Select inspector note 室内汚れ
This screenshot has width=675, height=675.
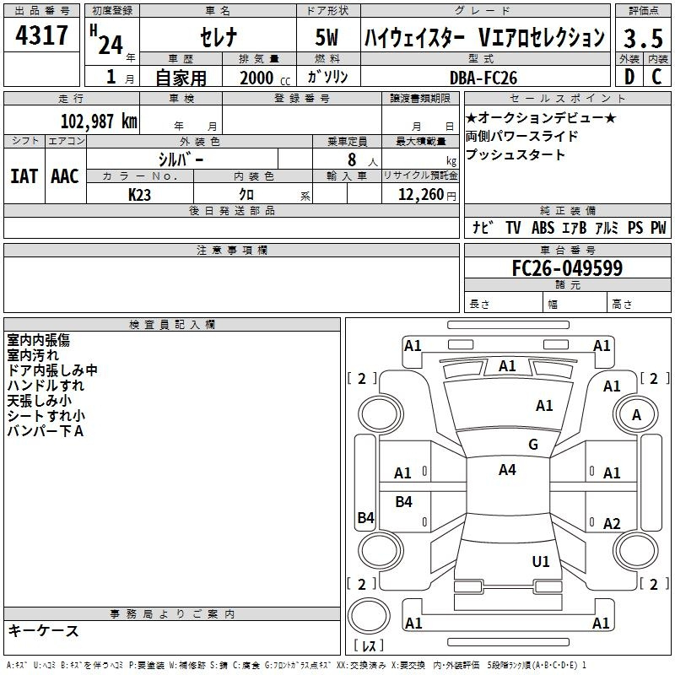click(33, 355)
